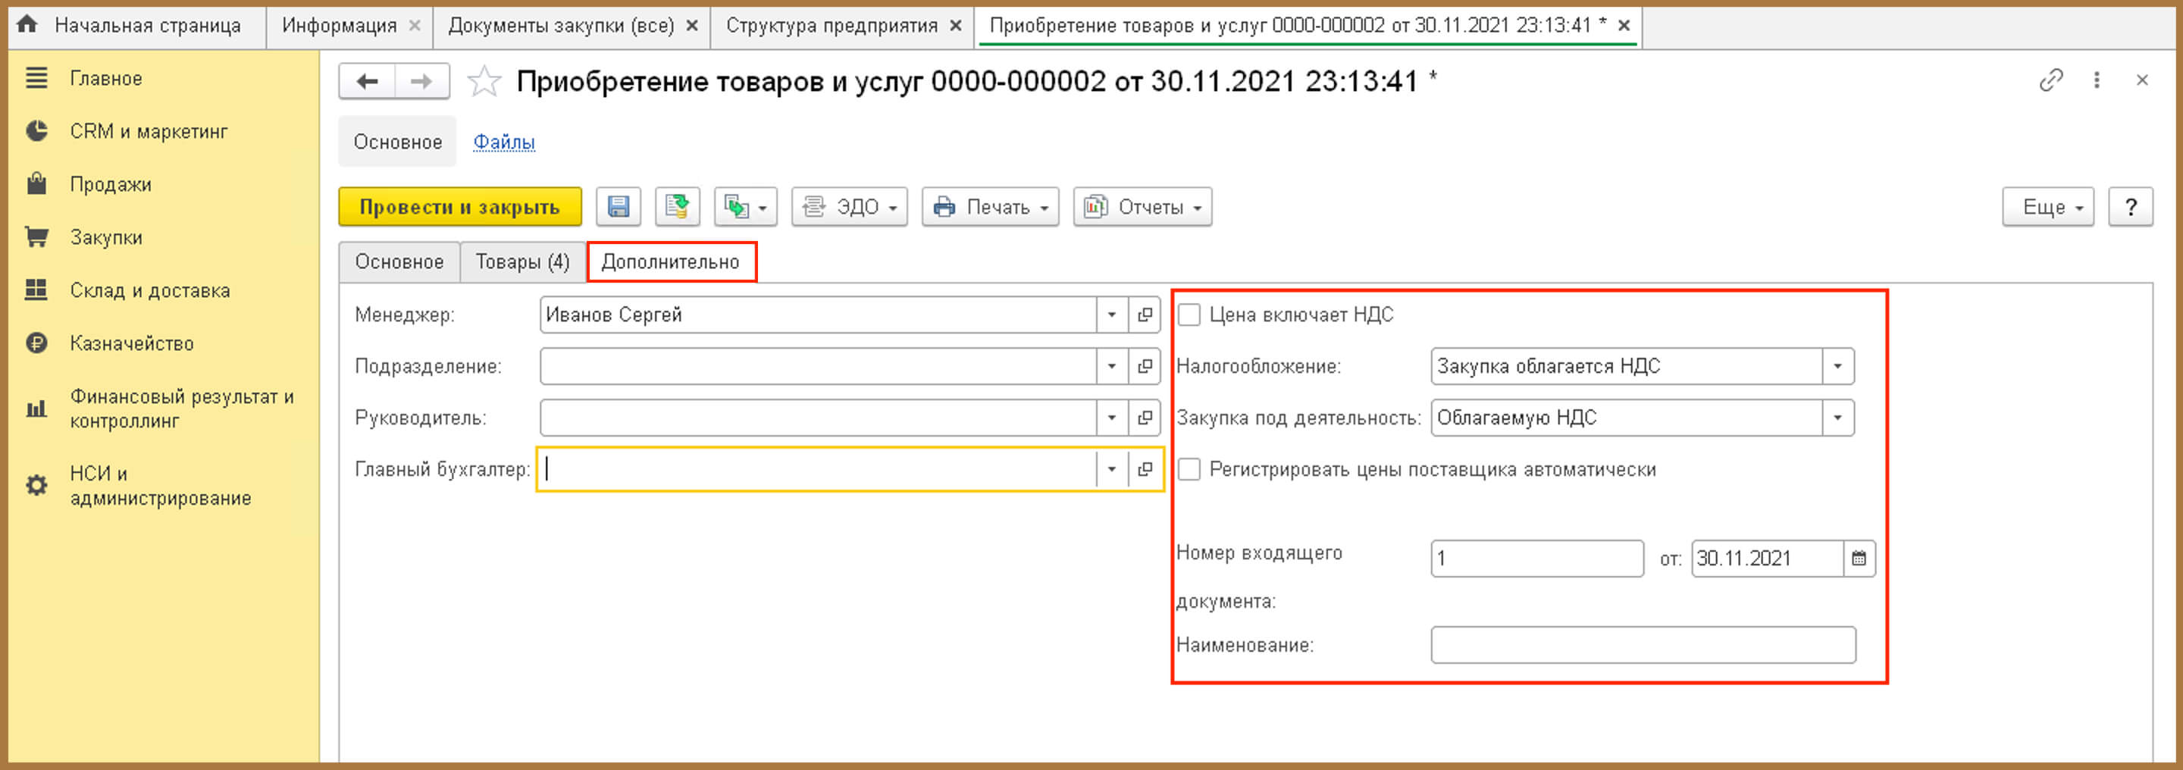Viewport: 2183px width, 770px height.
Task: Expand the Подразделение dropdown list
Action: [1112, 367]
